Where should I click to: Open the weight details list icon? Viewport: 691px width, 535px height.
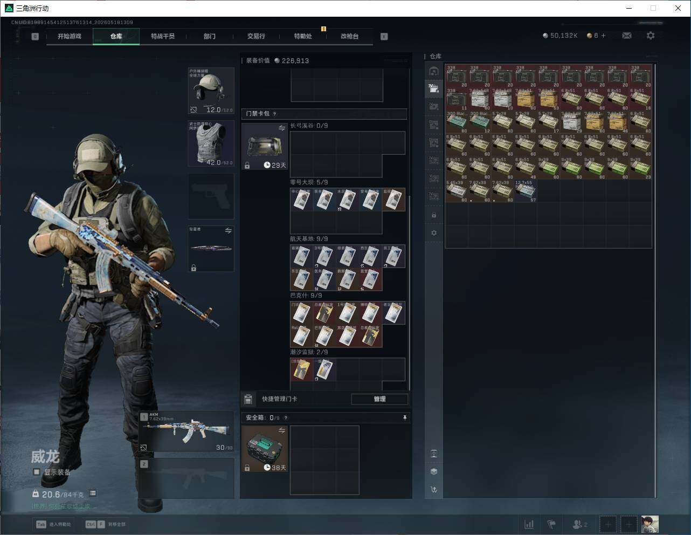click(x=93, y=493)
